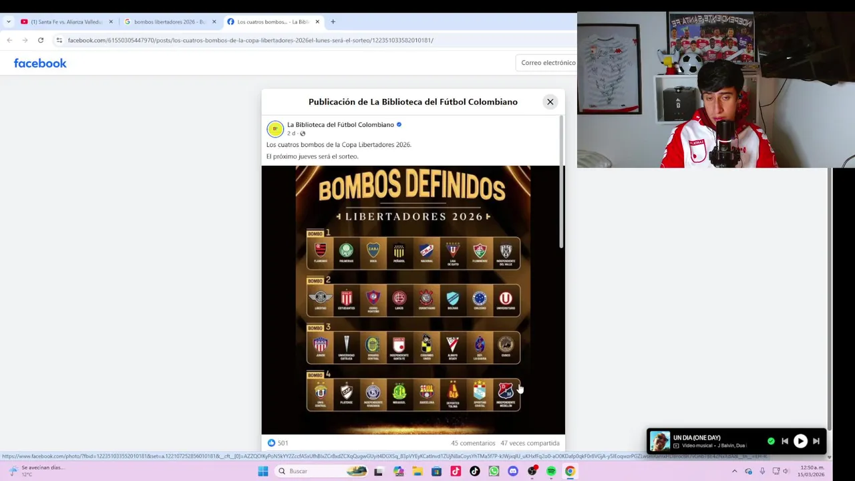View the 501 like reactions
855x481 pixels.
(x=277, y=443)
